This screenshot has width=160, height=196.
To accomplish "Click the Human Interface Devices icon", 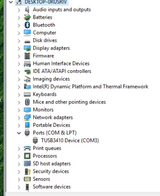I will (x=27, y=64).
